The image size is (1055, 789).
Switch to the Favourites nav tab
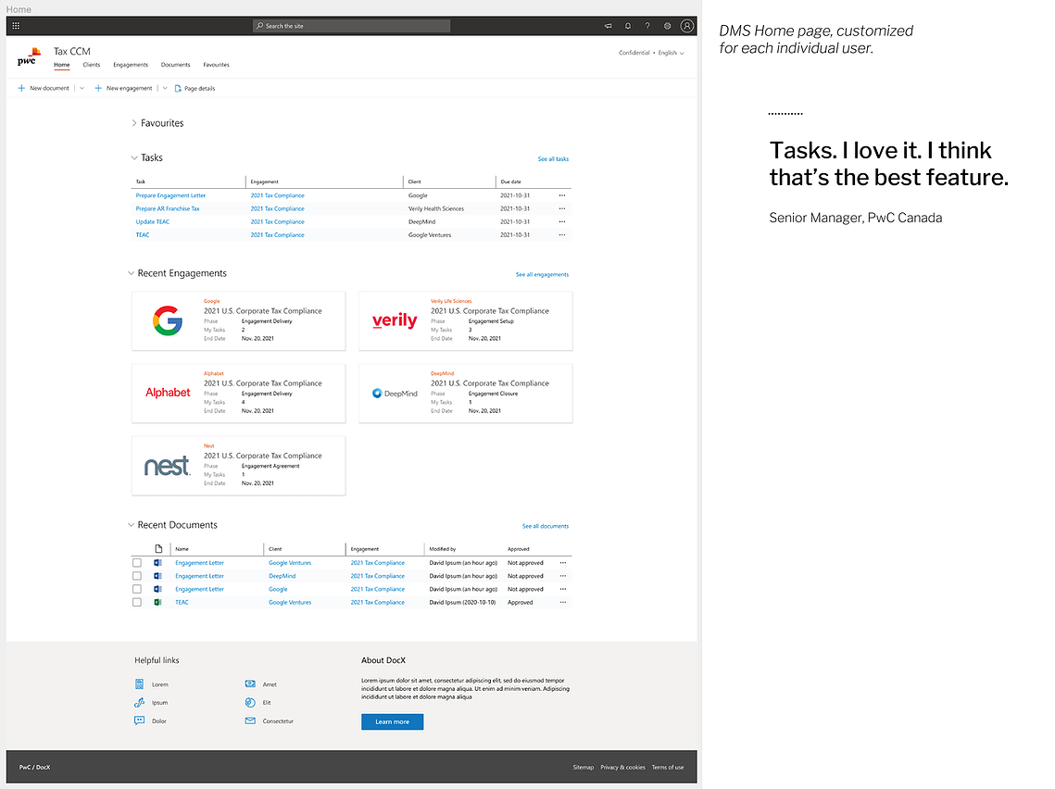216,65
